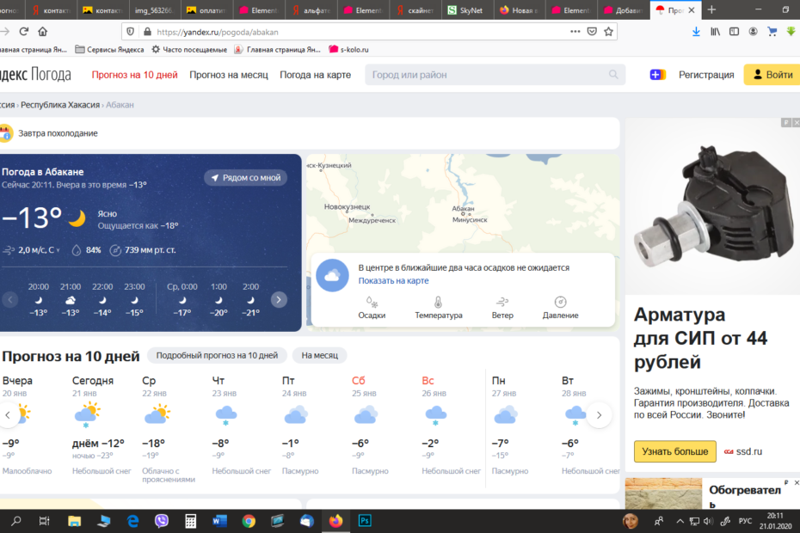
Task: Select the Ветер map layer
Action: coord(502,308)
